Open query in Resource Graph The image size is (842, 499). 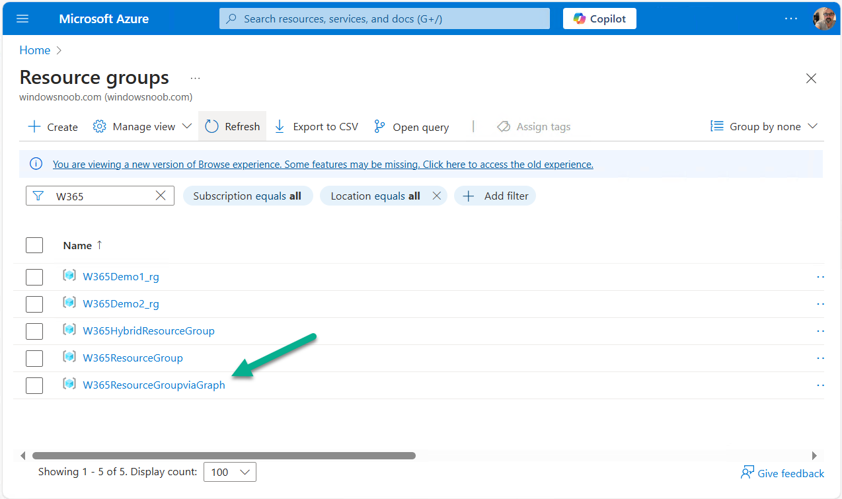coord(411,127)
